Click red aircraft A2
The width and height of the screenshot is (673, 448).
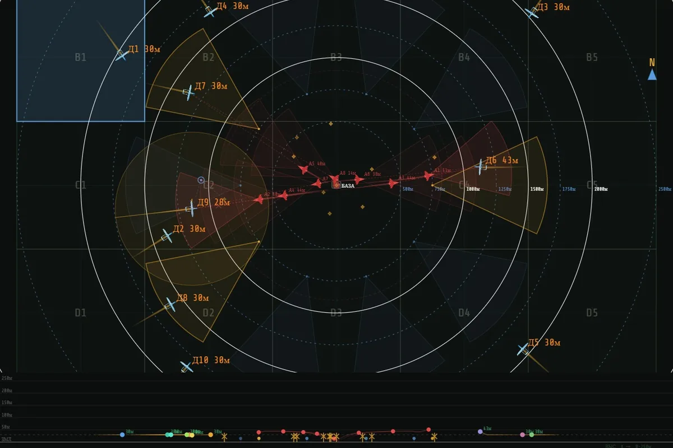(x=259, y=199)
